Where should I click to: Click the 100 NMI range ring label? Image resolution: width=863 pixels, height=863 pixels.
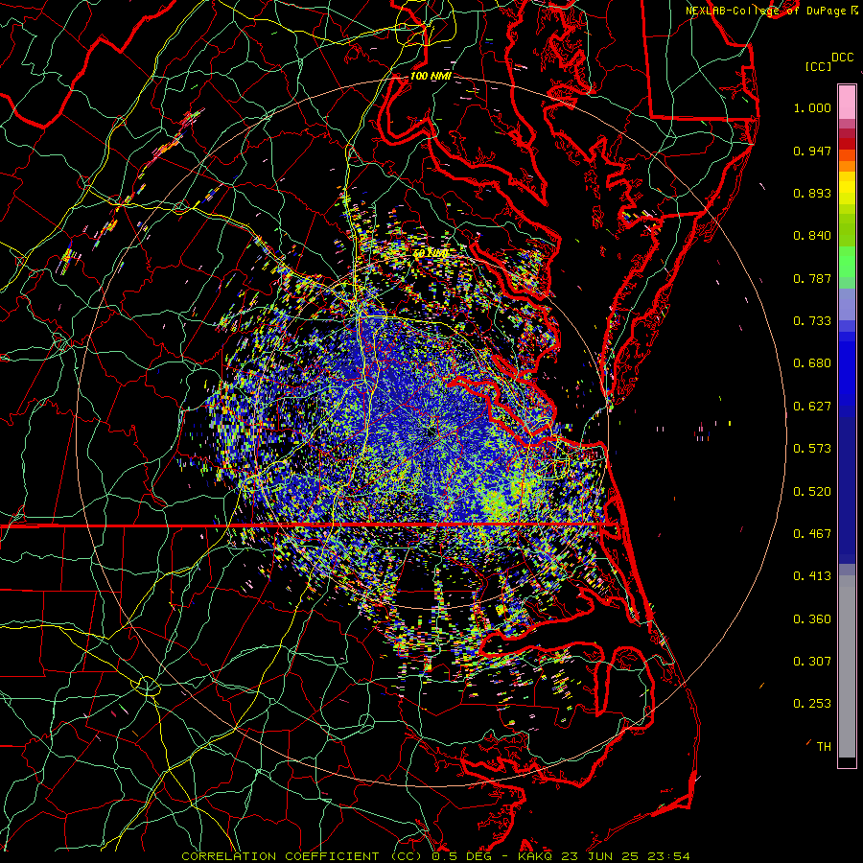(x=431, y=76)
